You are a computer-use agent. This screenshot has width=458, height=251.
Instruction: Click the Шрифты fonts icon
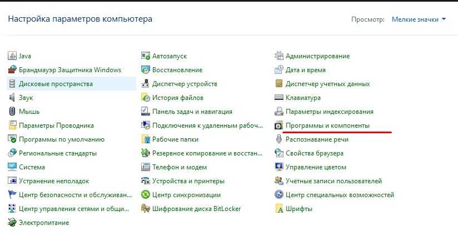[x=280, y=209]
